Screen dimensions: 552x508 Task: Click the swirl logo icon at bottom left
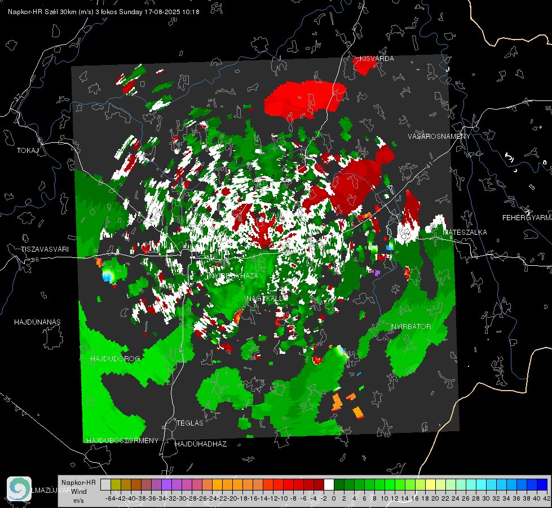(19, 489)
